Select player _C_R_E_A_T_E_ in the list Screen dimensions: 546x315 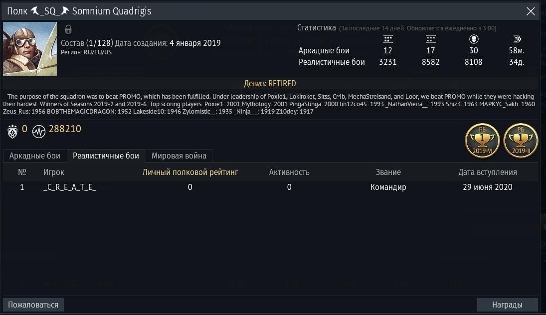click(270, 187)
